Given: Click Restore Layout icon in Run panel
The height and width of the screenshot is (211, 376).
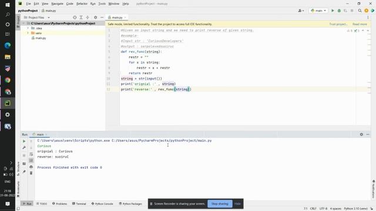Looking at the screenshot, I should pos(24,164).
